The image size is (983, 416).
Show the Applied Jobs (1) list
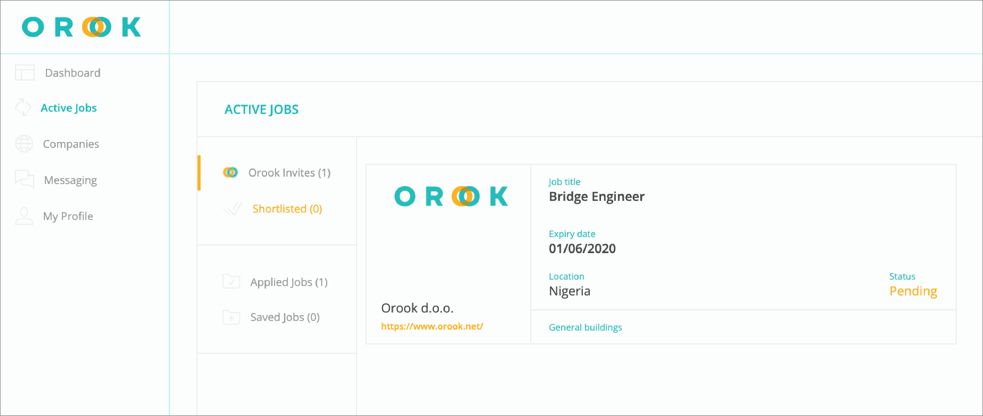(x=289, y=282)
